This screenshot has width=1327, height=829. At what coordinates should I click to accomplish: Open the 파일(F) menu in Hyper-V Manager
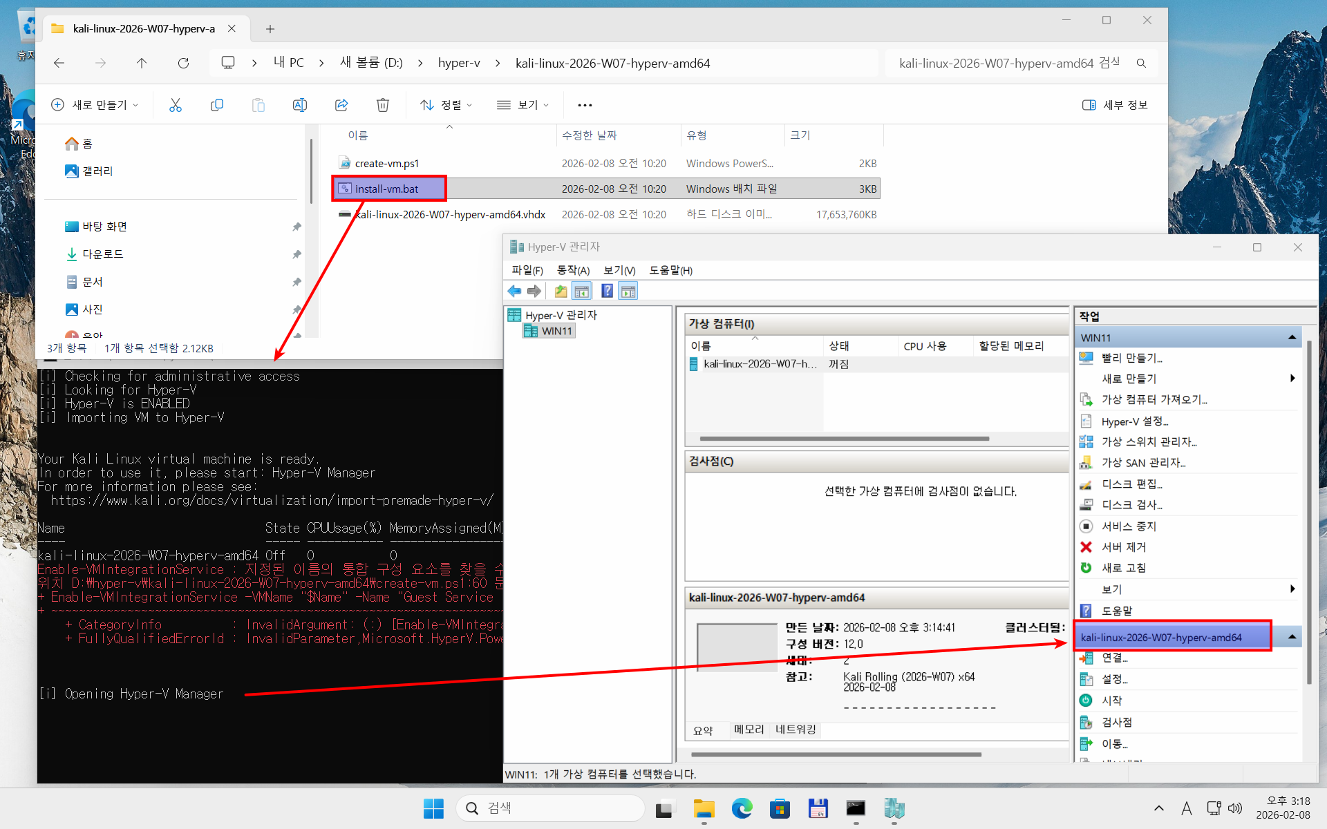click(x=527, y=270)
